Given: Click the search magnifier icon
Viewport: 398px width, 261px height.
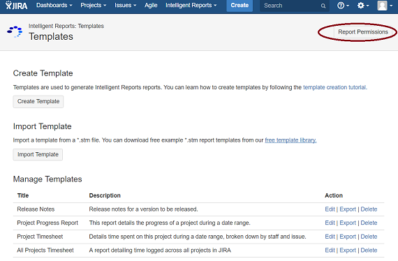Looking at the screenshot, I should coord(323,6).
